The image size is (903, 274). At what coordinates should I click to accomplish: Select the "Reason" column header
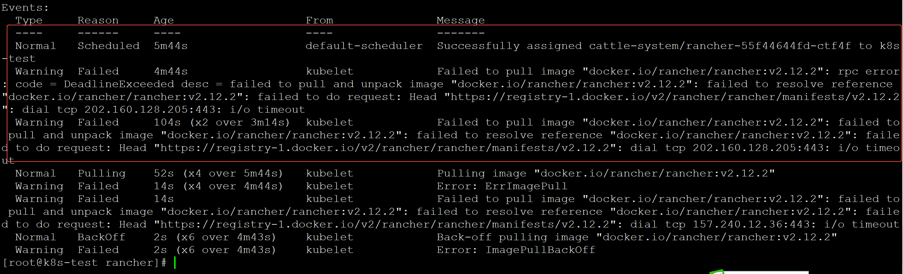point(98,21)
